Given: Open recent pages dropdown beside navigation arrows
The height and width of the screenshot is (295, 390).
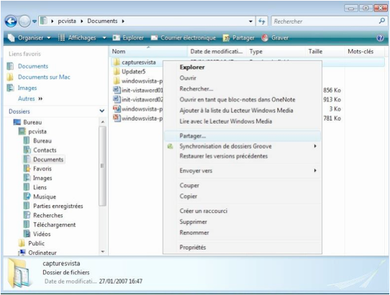Looking at the screenshot, I should tap(35, 22).
